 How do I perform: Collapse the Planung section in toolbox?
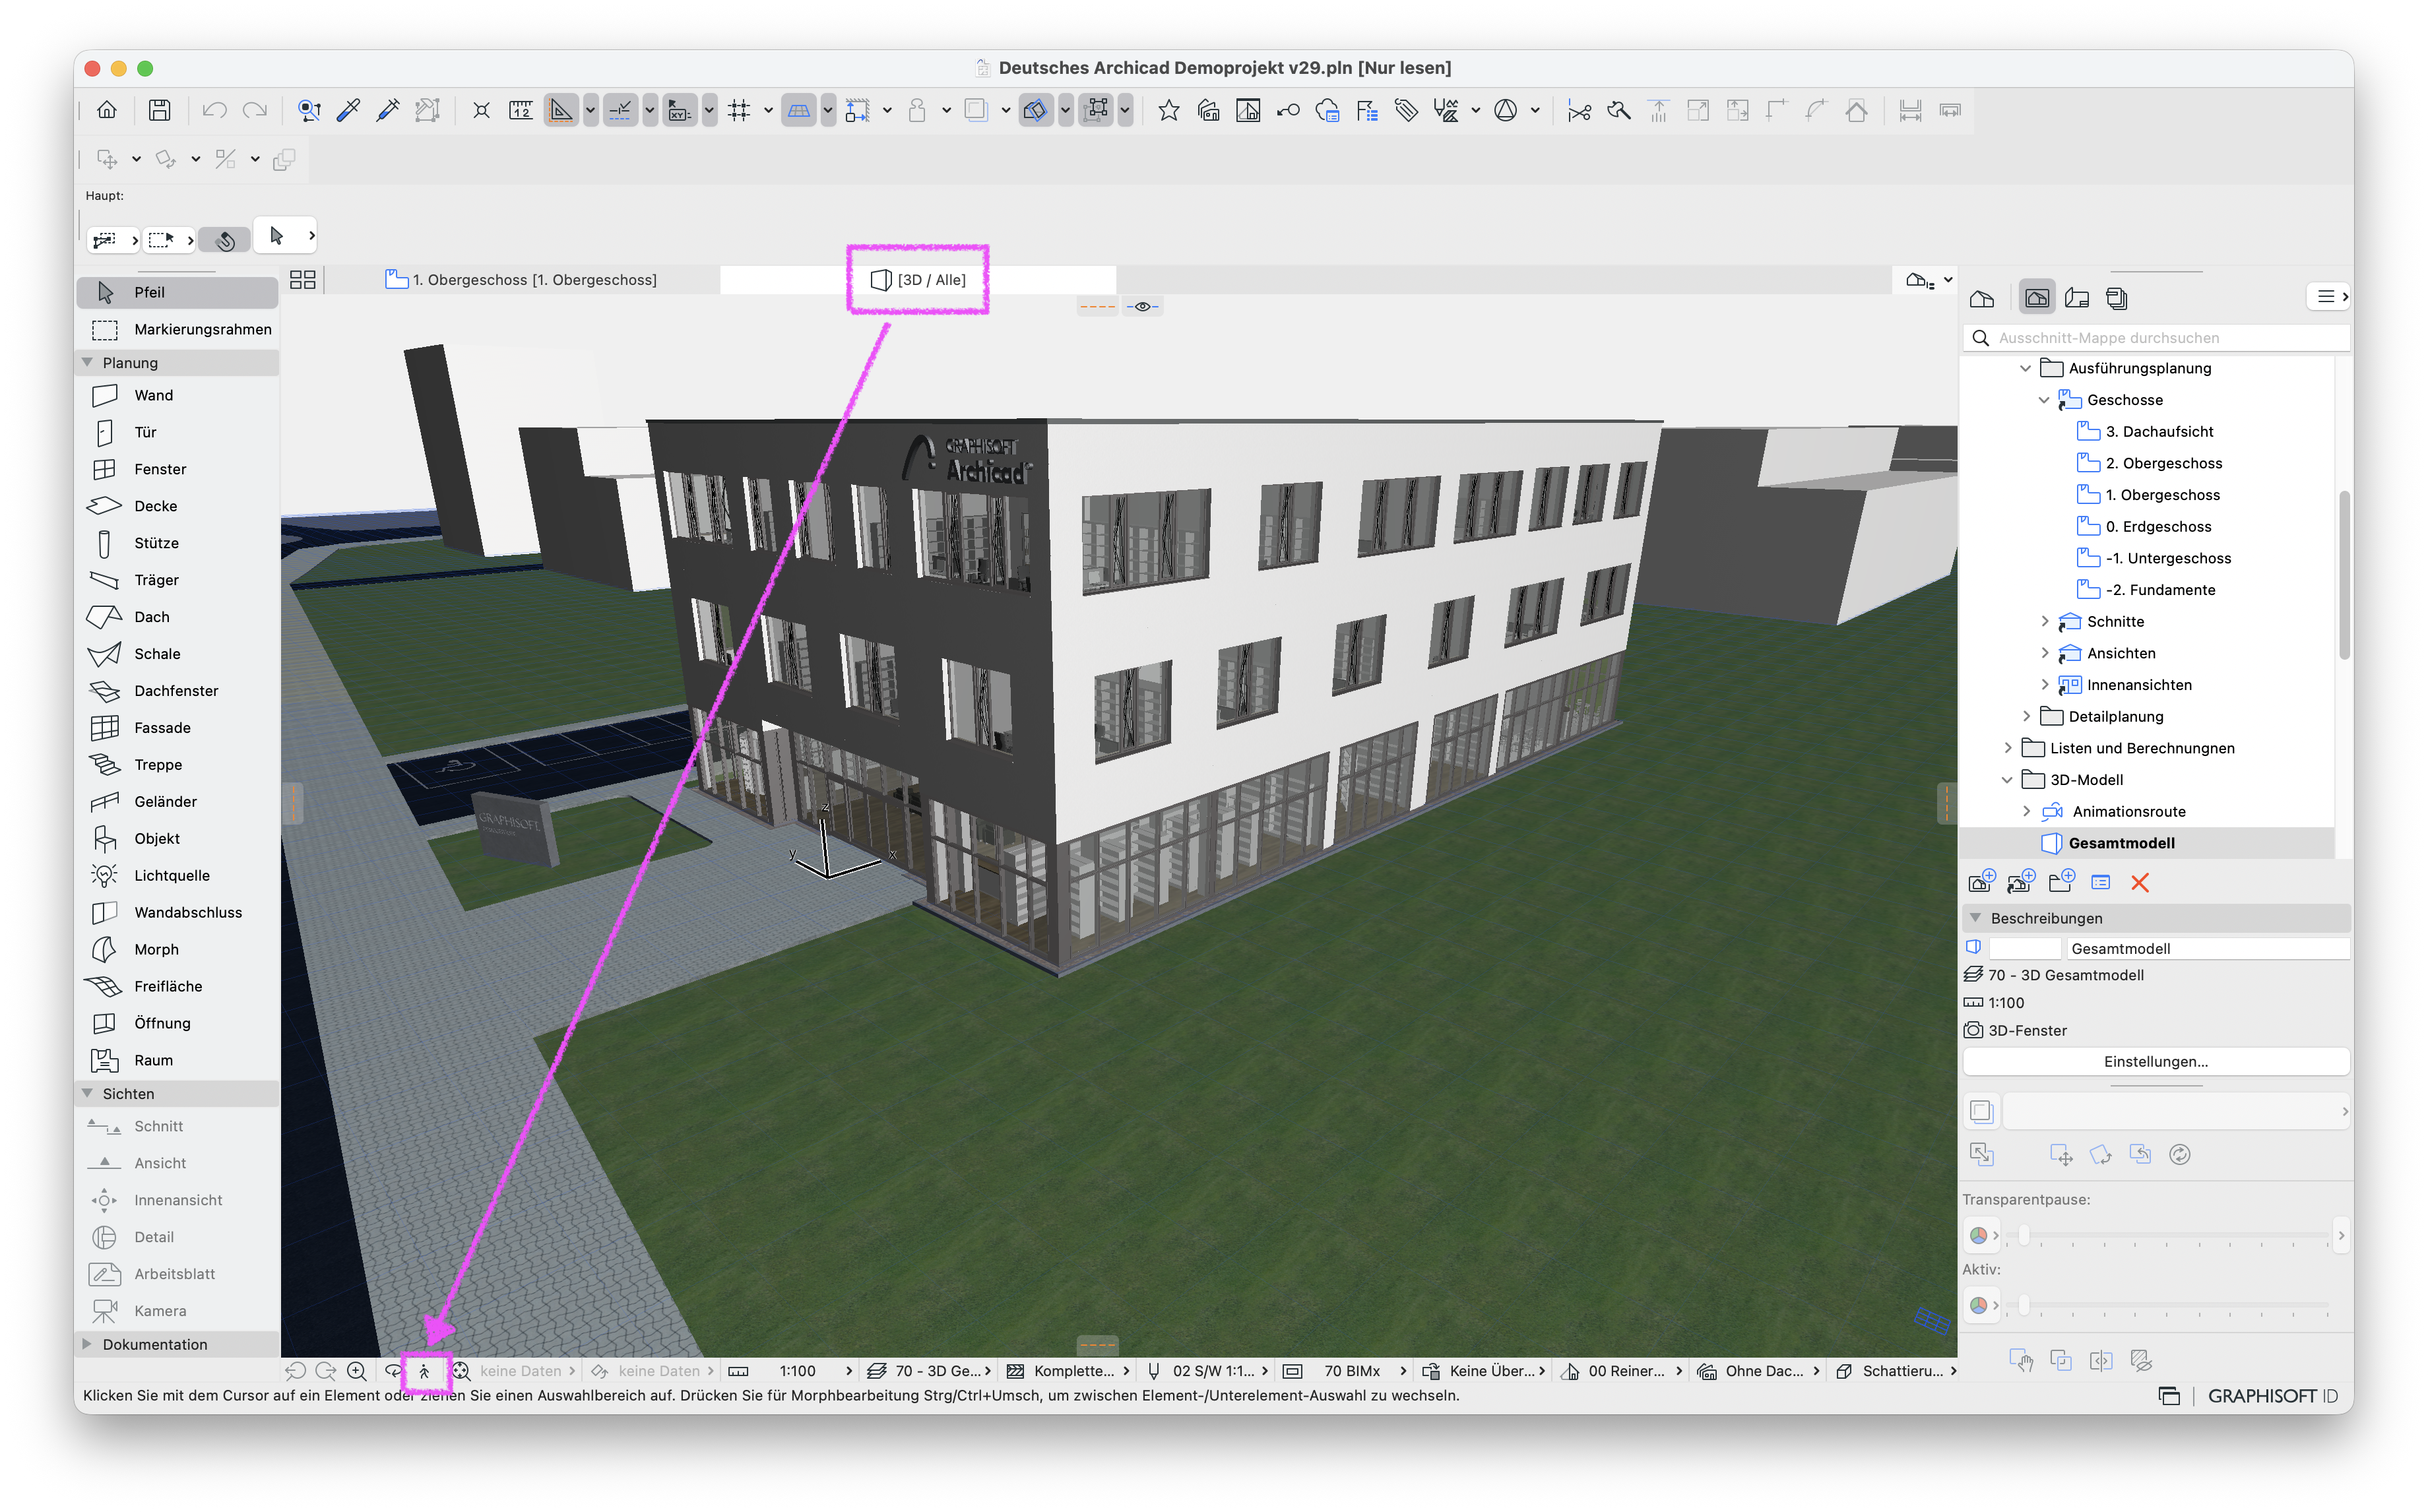pyautogui.click(x=88, y=362)
